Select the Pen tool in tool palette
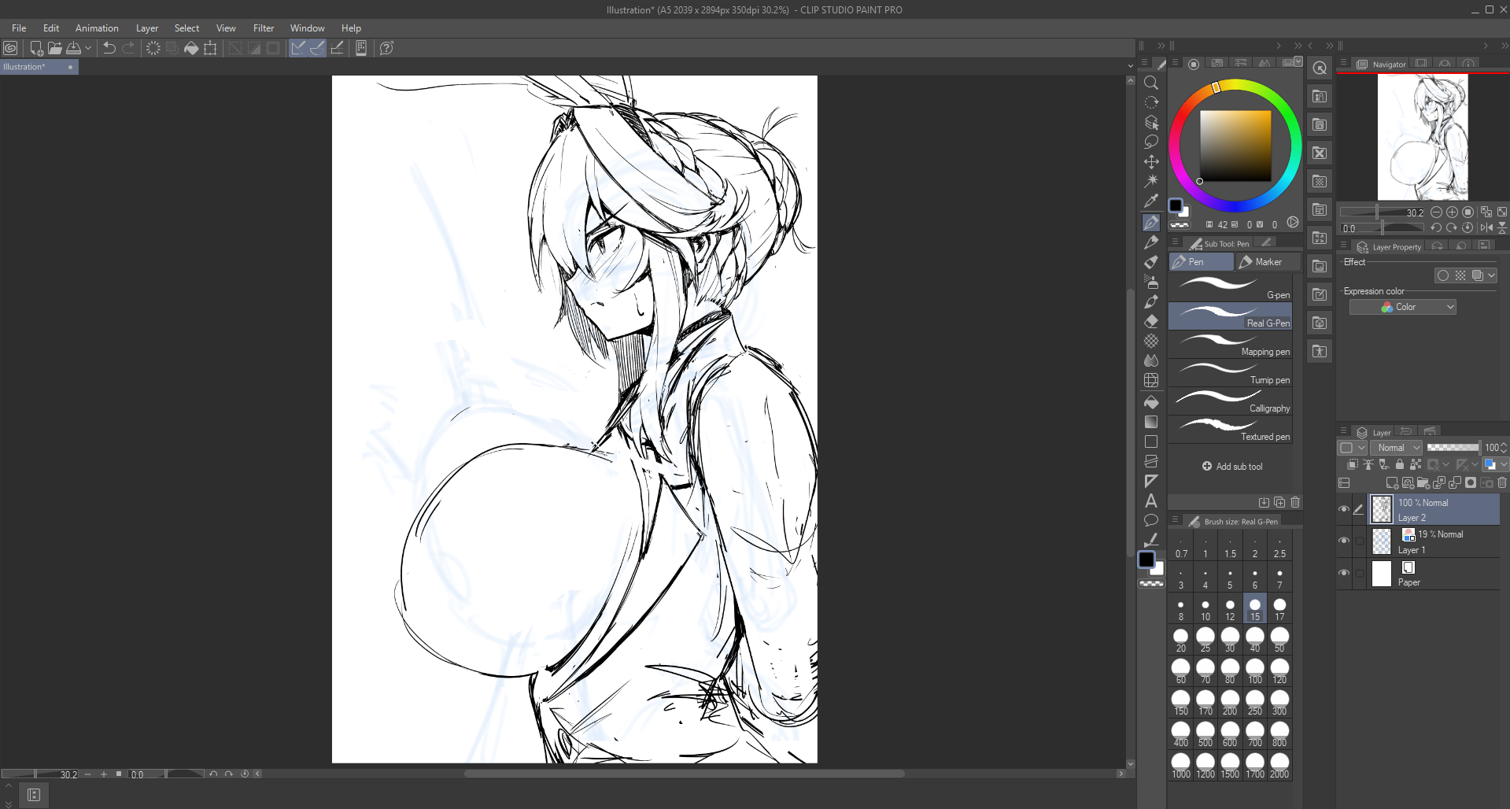This screenshot has width=1510, height=809. click(1151, 223)
